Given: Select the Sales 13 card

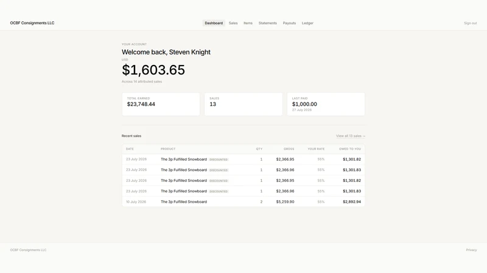Looking at the screenshot, I should click(243, 104).
